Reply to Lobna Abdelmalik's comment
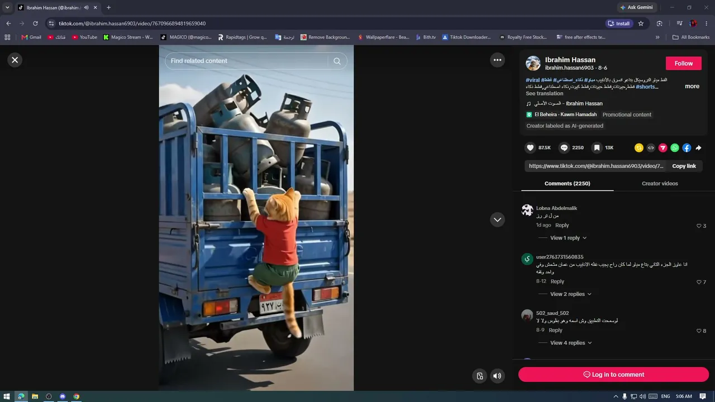 click(x=562, y=225)
